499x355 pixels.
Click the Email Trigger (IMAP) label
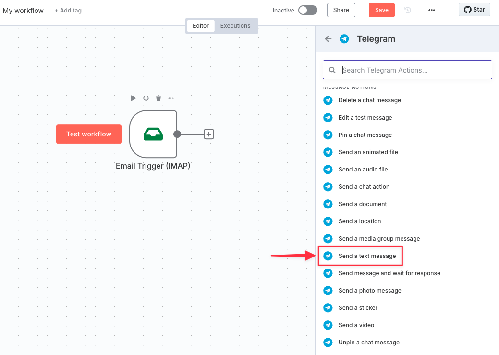(153, 166)
